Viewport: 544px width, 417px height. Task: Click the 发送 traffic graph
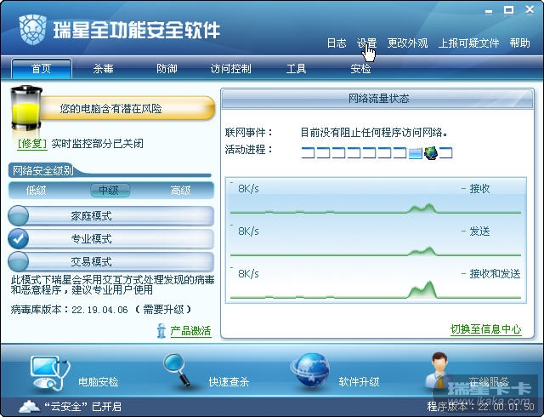376,241
